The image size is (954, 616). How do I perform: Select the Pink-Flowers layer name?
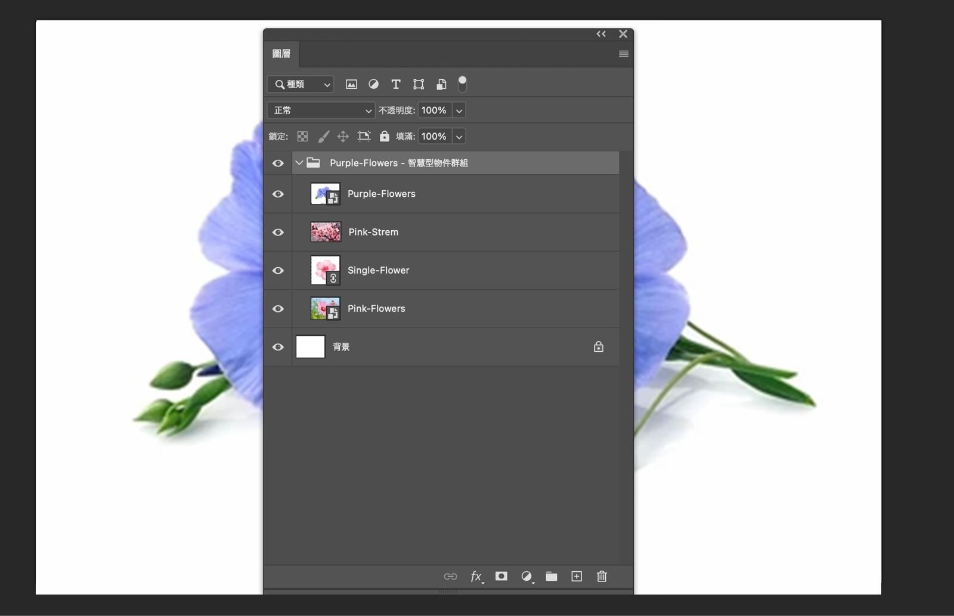pyautogui.click(x=376, y=308)
